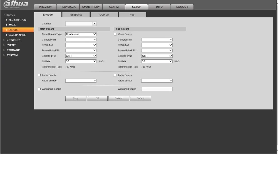Image resolution: width=278 pixels, height=175 pixels.
Task: Click Sub Stream Reference Bit Rate value 768-4096
Action: tap(146, 67)
